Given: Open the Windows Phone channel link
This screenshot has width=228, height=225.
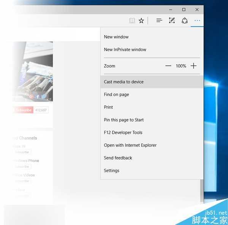Looking at the screenshot, I should [26, 161].
